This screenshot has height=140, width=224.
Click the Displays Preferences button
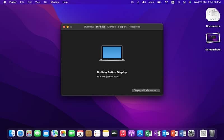(x=146, y=90)
